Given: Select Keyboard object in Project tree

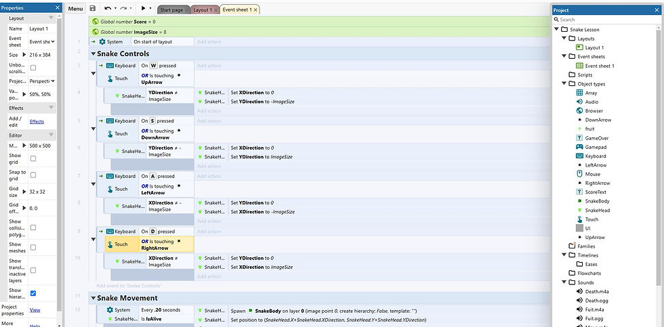Looking at the screenshot, I should tap(596, 156).
